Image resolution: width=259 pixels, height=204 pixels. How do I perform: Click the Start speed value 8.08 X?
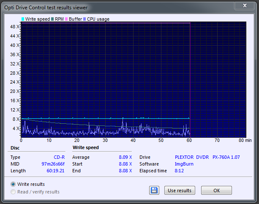(x=125, y=164)
